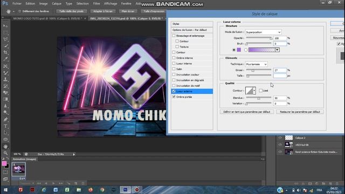The width and height of the screenshot is (345, 194).
Task: Select the Eyedropper tool
Action: coord(5,59)
